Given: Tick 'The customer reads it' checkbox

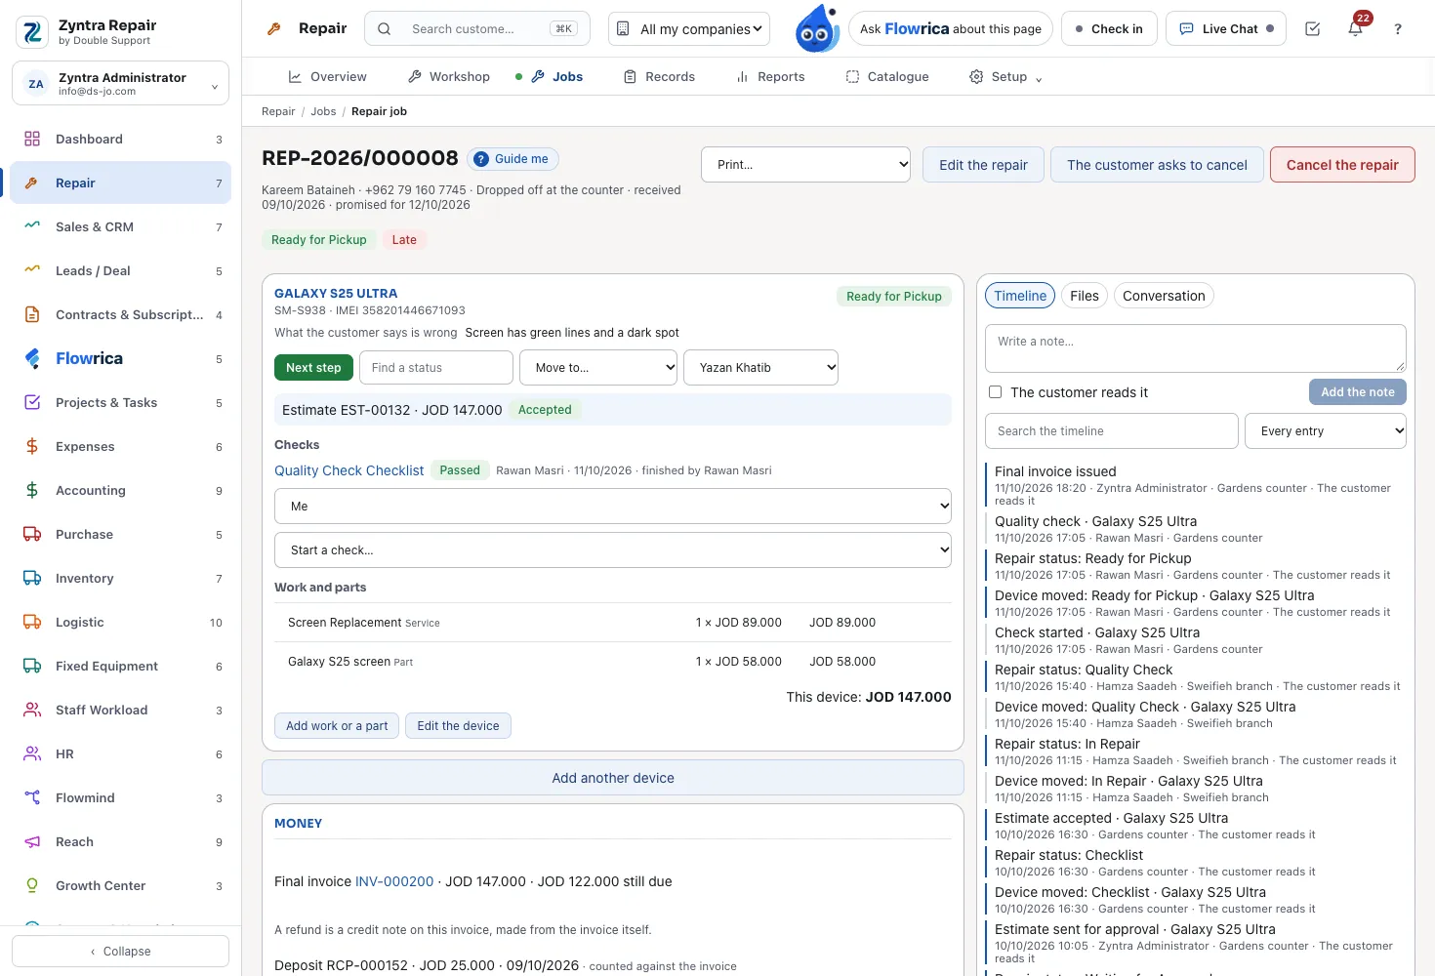Looking at the screenshot, I should (x=995, y=392).
